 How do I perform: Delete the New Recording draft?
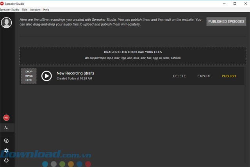(x=179, y=76)
